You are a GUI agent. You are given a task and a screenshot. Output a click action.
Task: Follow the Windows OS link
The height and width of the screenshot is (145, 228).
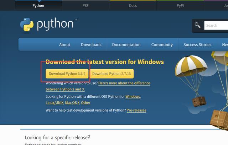(x=133, y=97)
